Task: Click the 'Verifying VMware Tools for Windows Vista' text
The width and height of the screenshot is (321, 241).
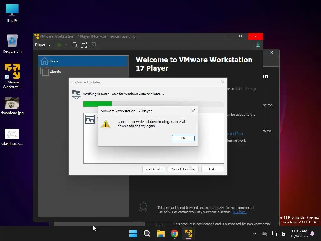Action: [x=124, y=94]
